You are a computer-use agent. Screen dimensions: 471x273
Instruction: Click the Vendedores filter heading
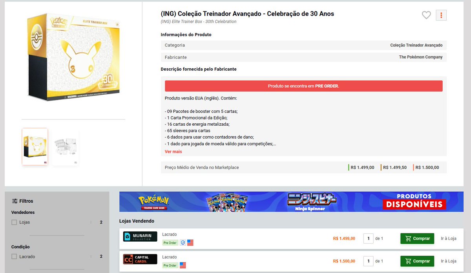(23, 213)
